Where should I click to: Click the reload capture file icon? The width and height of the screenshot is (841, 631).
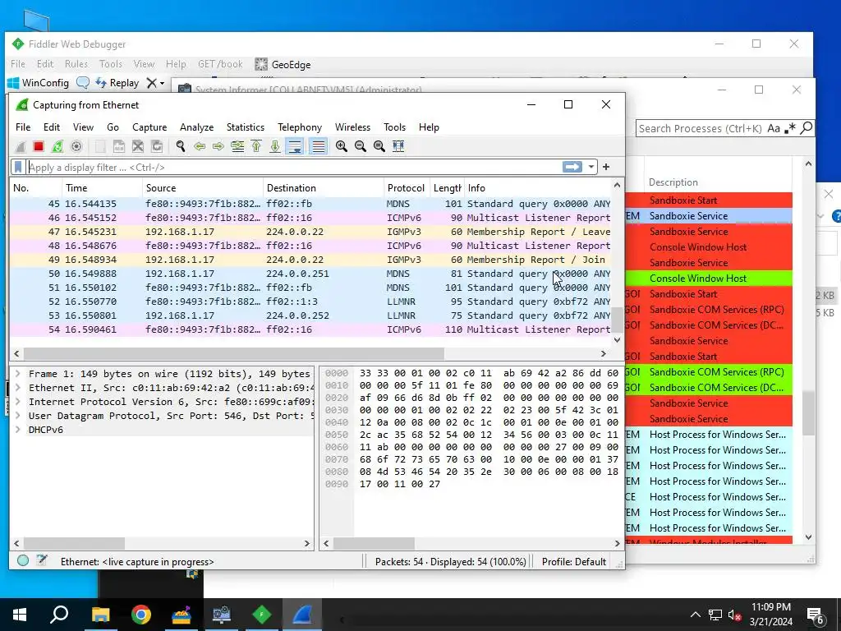pyautogui.click(x=157, y=146)
